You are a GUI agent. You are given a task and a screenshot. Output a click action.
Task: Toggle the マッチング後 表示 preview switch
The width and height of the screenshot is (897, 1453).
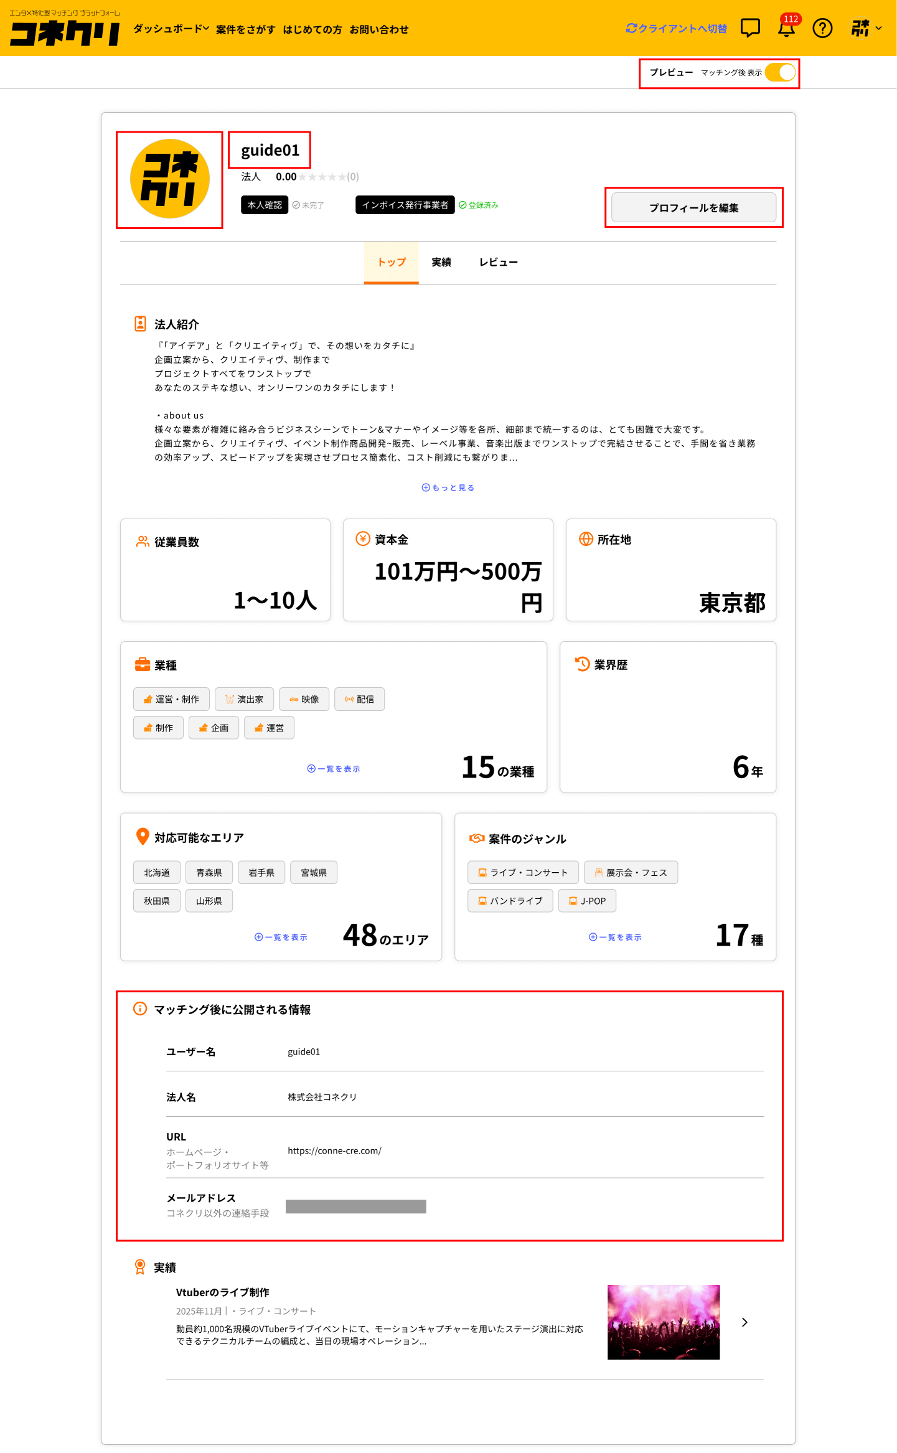[x=781, y=73]
